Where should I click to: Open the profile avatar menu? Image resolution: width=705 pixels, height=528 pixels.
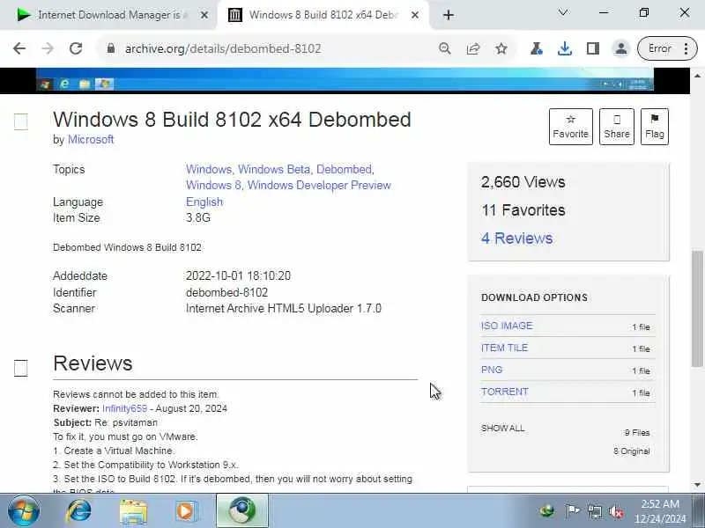(x=621, y=48)
